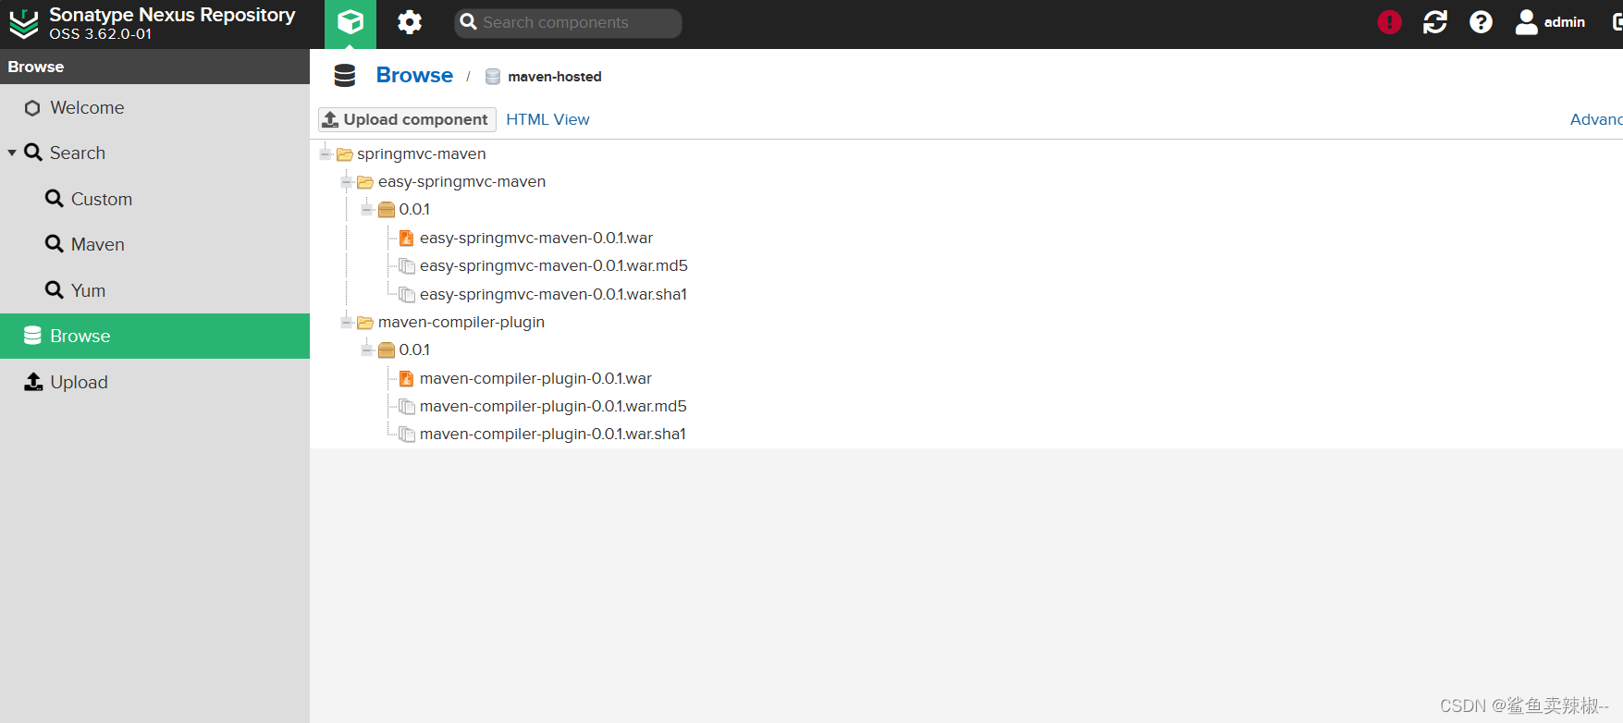Click the Browse database icon beside the title
This screenshot has height=723, width=1623.
pyautogui.click(x=345, y=76)
